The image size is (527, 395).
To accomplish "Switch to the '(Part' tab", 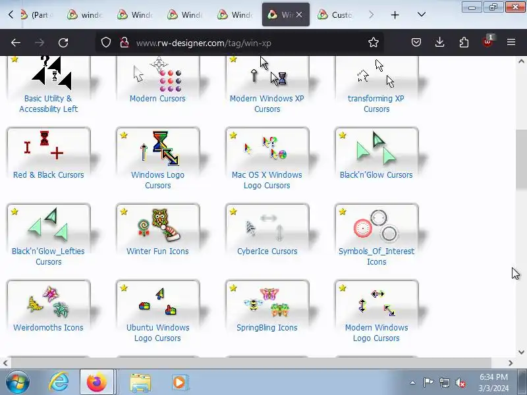I will coord(37,14).
